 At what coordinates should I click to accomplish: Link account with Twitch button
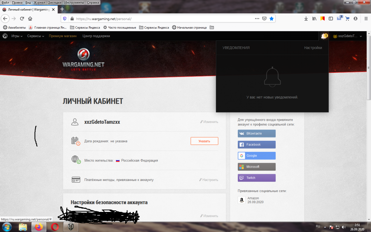[x=257, y=178]
